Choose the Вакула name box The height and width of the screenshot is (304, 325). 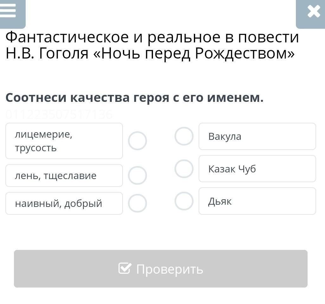(257, 136)
